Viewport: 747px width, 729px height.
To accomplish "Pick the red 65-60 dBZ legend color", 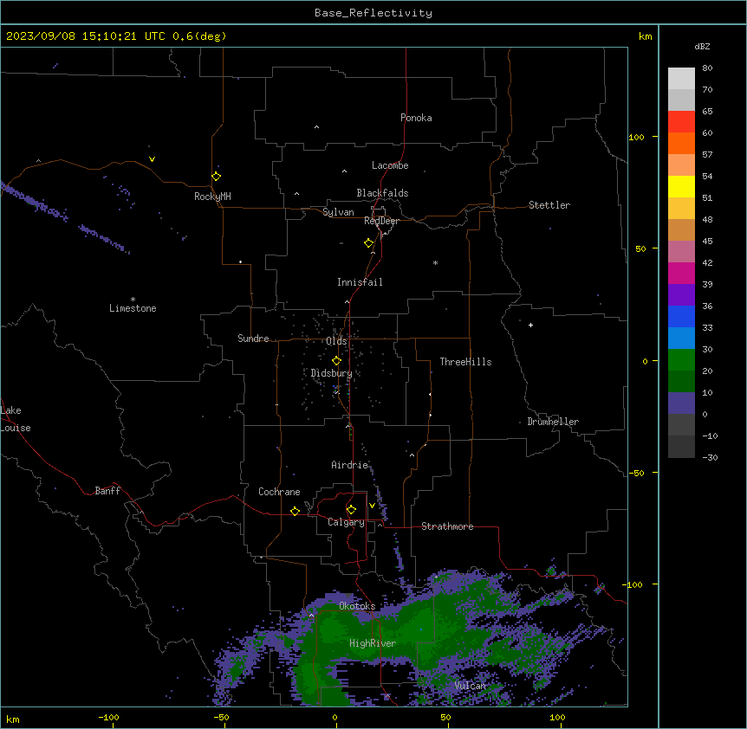I will 681,122.
